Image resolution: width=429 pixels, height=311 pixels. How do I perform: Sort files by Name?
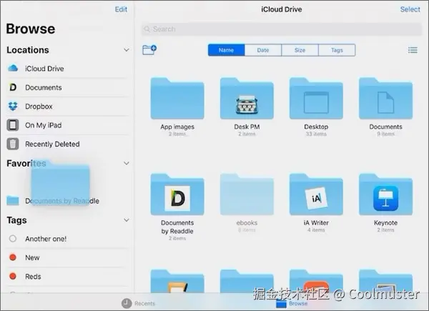pyautogui.click(x=226, y=50)
